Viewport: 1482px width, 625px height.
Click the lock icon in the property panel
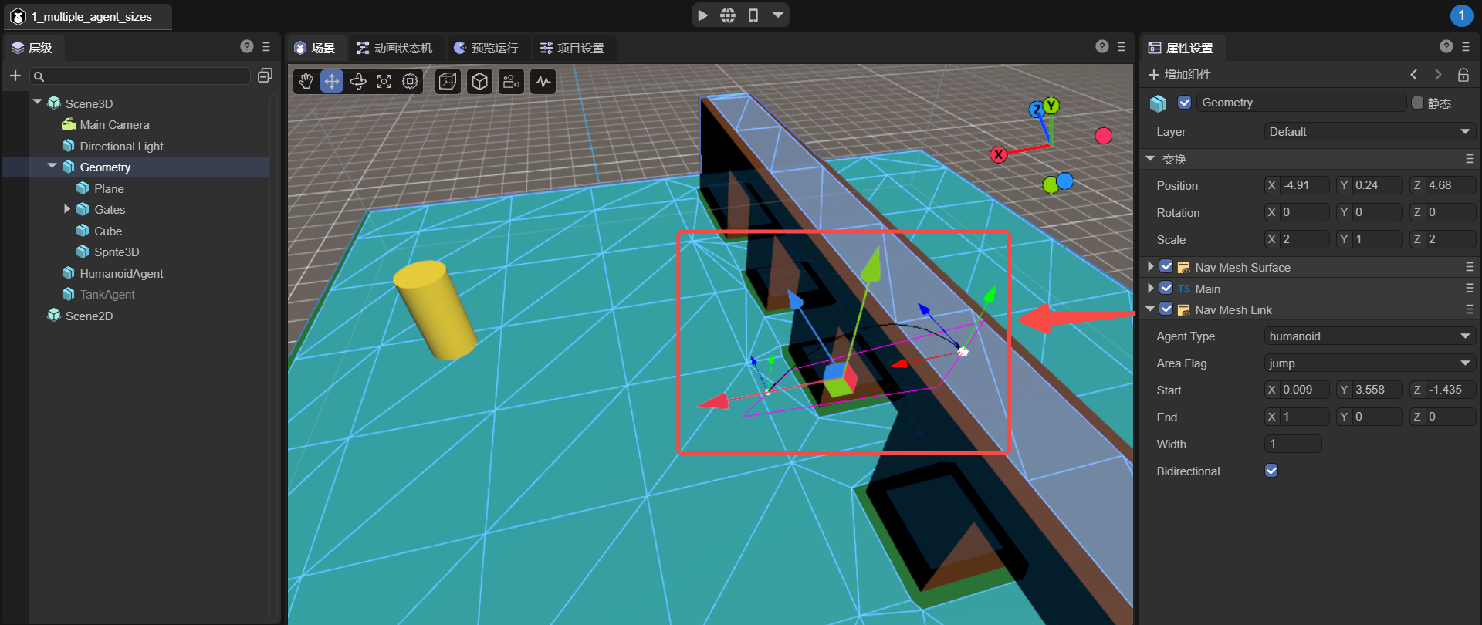click(1463, 75)
